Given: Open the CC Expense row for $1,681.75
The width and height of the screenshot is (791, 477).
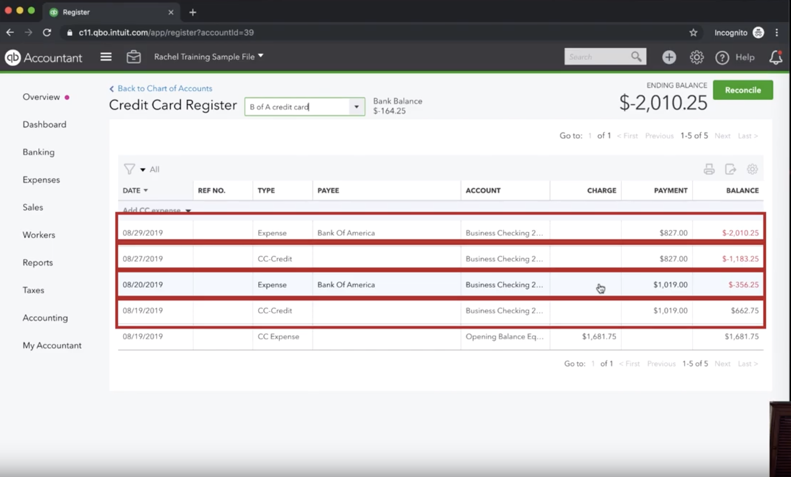Looking at the screenshot, I should [x=440, y=337].
